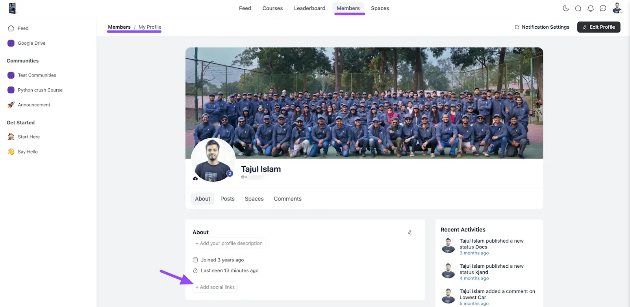Screen dimensions: 630x307
Task: Click clock icon beside Last seen
Action: [195, 270]
